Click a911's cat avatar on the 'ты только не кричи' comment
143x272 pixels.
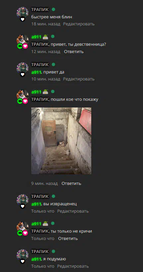point(22,226)
